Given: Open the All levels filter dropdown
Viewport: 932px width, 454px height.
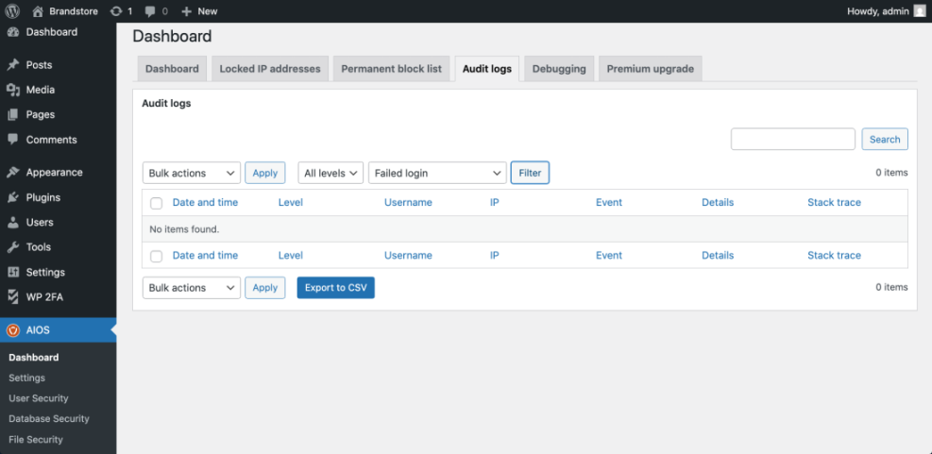Looking at the screenshot, I should [330, 173].
